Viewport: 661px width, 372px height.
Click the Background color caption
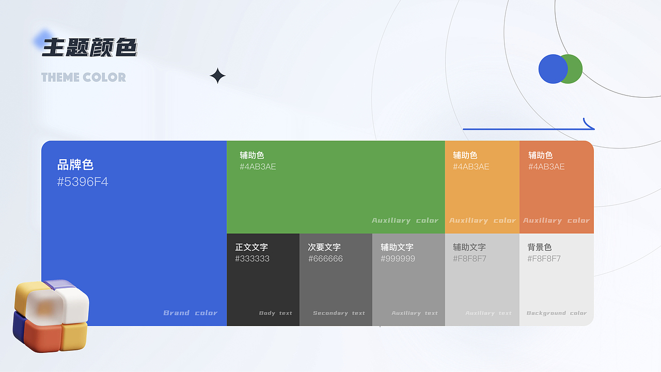point(557,313)
